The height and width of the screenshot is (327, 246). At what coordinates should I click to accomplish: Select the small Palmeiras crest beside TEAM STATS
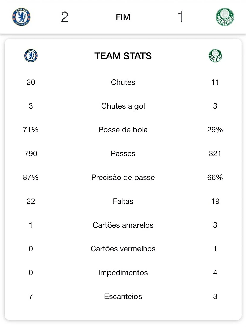(x=215, y=56)
